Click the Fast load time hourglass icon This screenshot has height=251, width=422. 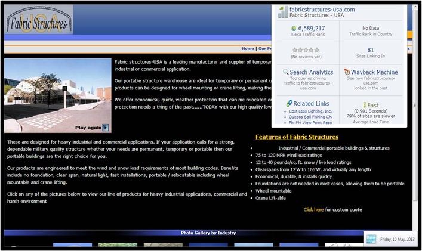point(365,105)
